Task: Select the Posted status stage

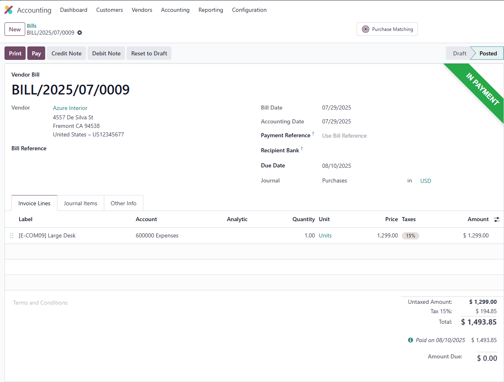Action: [488, 53]
